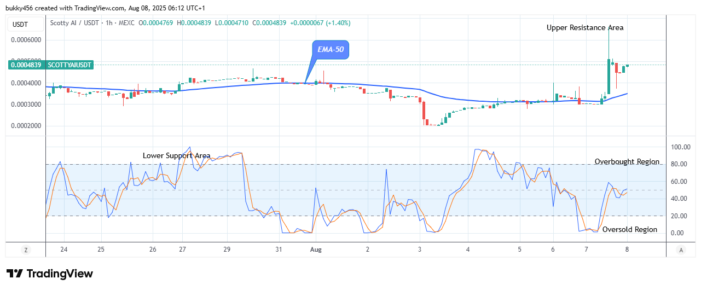Click the '26' date on time axis
Image resolution: width=701 pixels, height=290 pixels.
pos(153,250)
